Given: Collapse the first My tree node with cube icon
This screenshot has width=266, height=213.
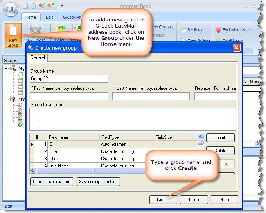Looking at the screenshot, I should (6, 68).
